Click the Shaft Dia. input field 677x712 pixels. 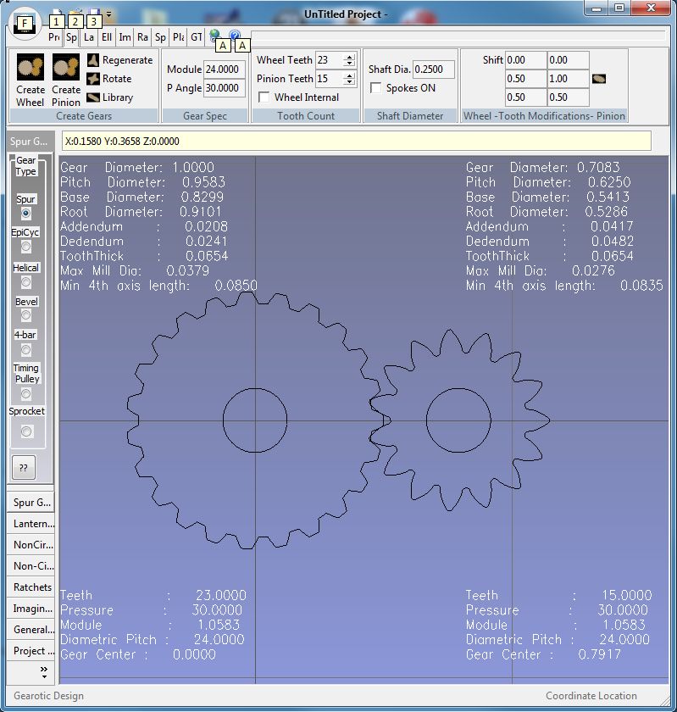[434, 69]
